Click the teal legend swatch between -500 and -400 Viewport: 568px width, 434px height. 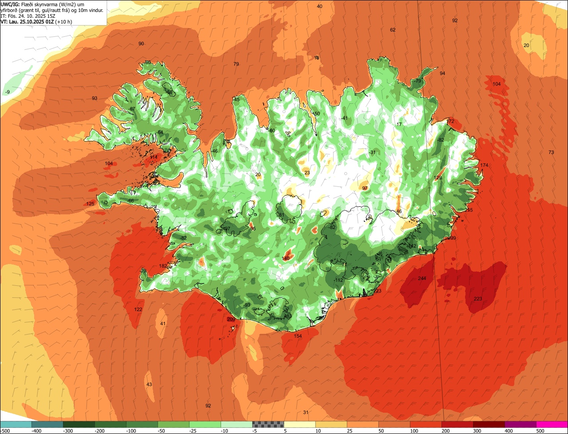coord(16,424)
